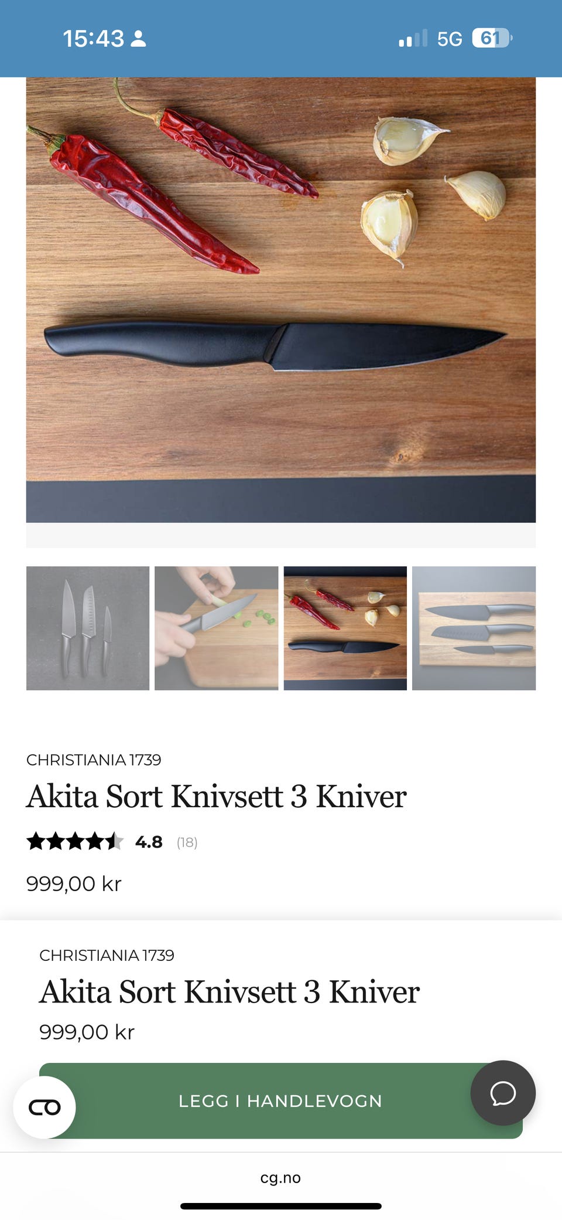The width and height of the screenshot is (562, 1220).
Task: Tap the 5G network indicator
Action: (x=450, y=39)
